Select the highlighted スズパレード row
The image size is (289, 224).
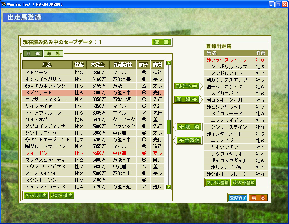pos(93,93)
